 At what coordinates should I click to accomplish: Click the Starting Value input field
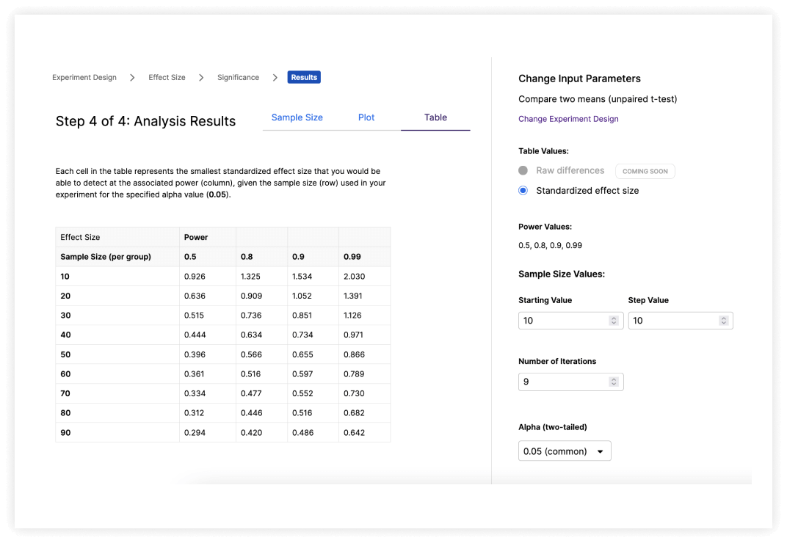point(562,321)
